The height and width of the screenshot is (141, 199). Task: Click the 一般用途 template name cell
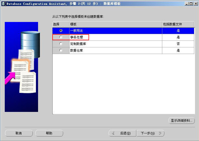pyautogui.click(x=77, y=31)
